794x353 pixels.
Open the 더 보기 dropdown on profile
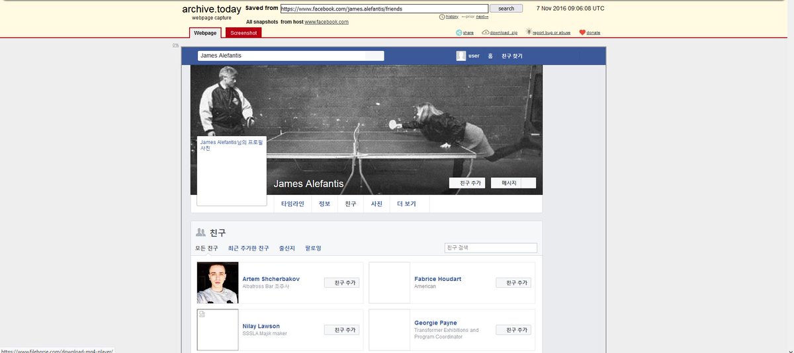(406, 204)
